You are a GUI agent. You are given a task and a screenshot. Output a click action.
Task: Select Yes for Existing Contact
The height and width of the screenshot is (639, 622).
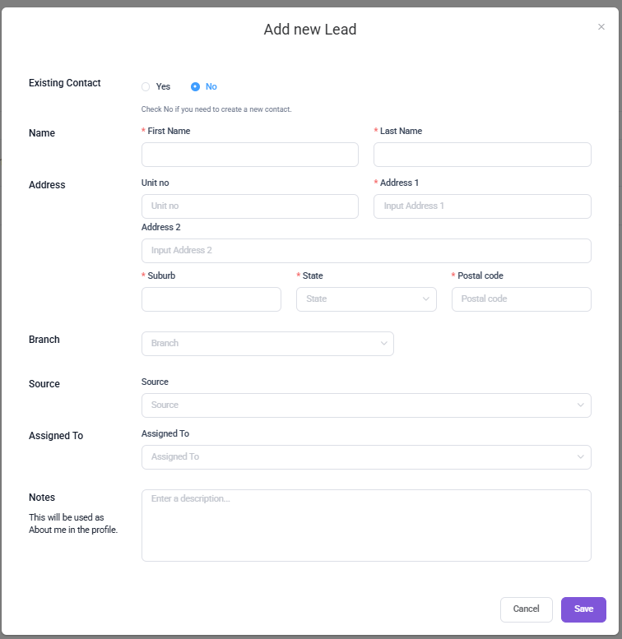point(146,86)
